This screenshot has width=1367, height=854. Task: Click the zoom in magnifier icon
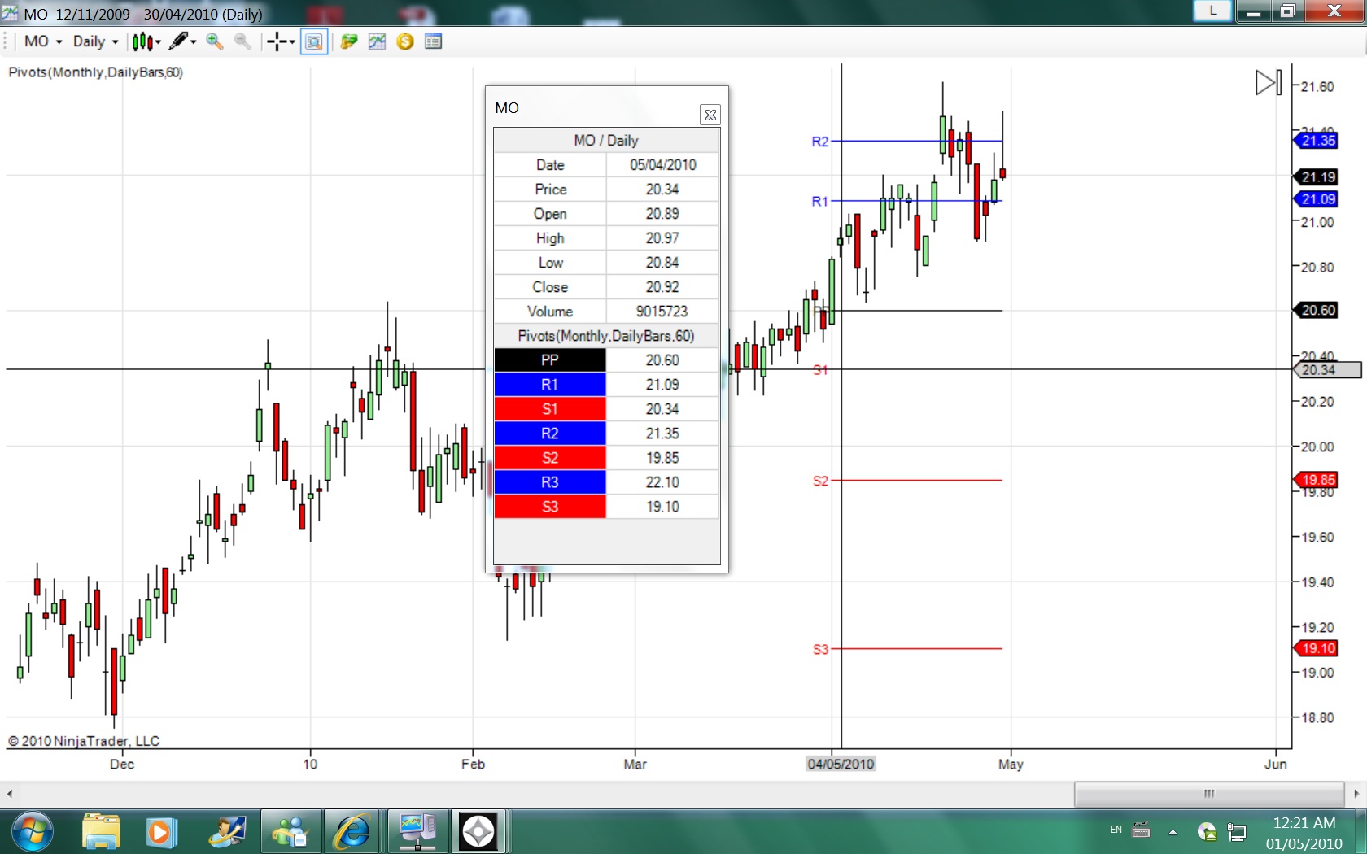(215, 41)
